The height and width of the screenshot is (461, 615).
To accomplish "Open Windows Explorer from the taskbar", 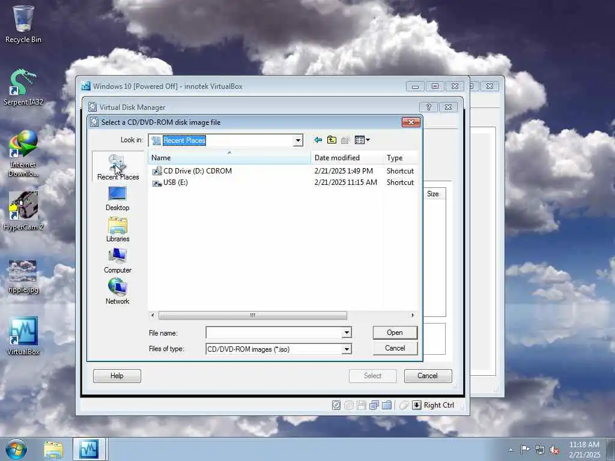I will (53, 449).
